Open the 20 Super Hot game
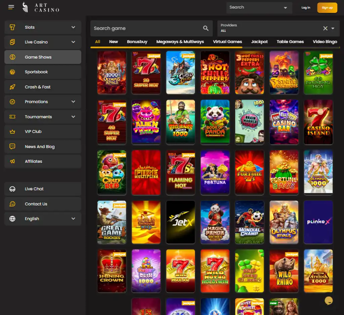This screenshot has height=315, width=344. coord(146,72)
